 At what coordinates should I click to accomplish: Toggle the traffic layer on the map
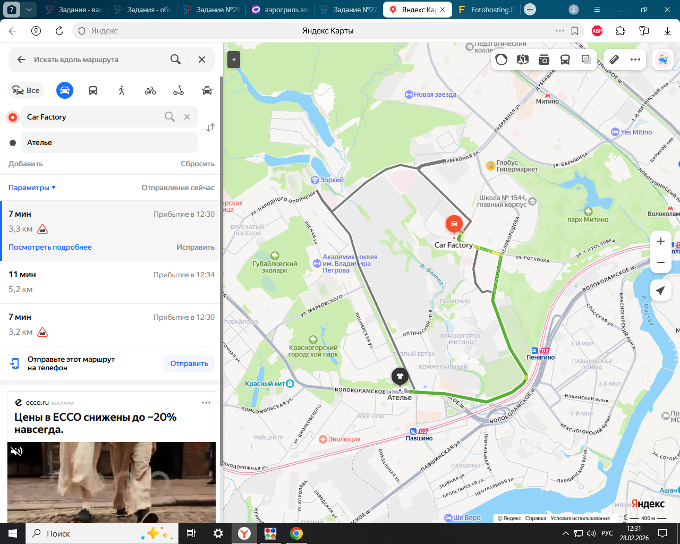tap(501, 59)
